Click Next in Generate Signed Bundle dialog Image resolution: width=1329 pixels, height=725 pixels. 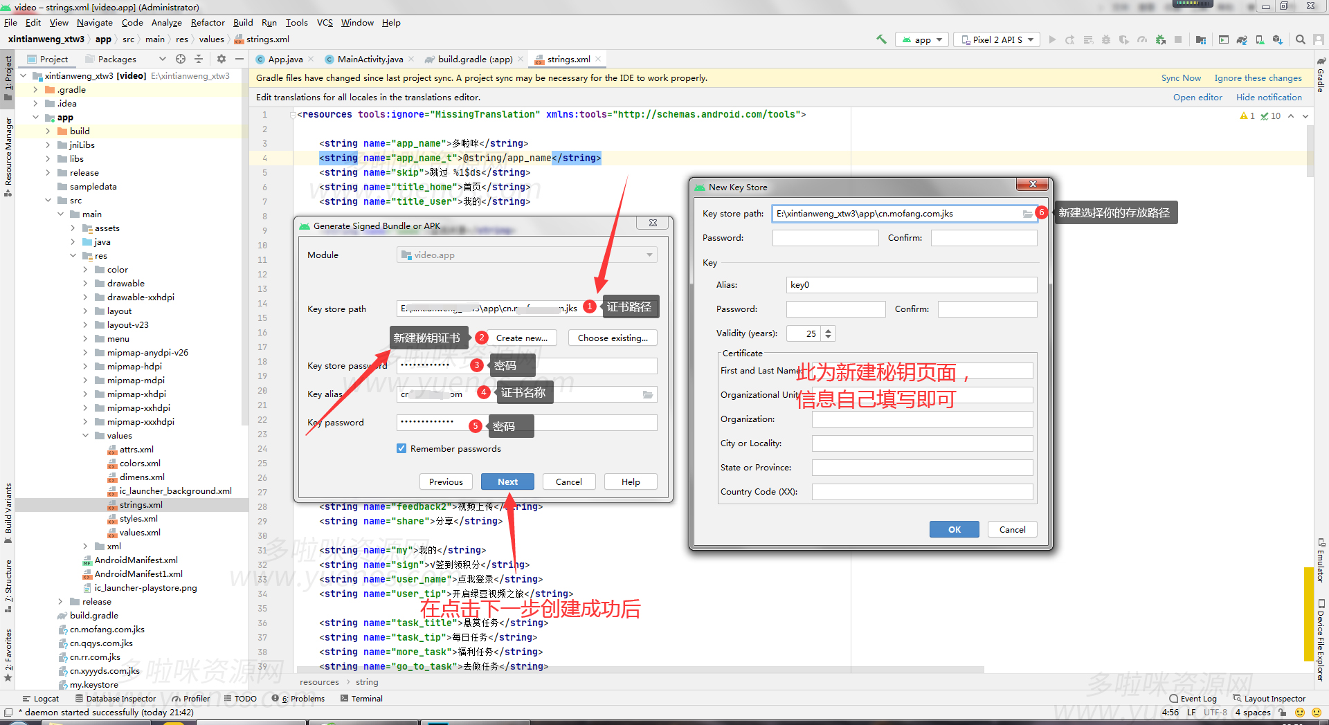[x=507, y=481]
